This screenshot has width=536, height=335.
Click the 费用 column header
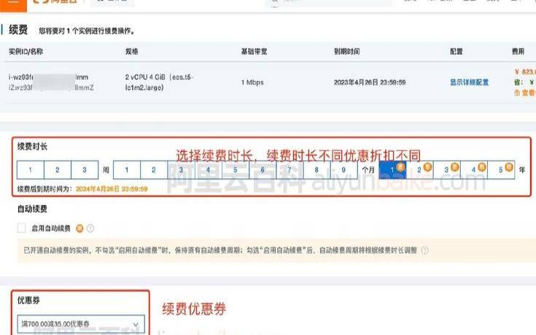coord(518,52)
